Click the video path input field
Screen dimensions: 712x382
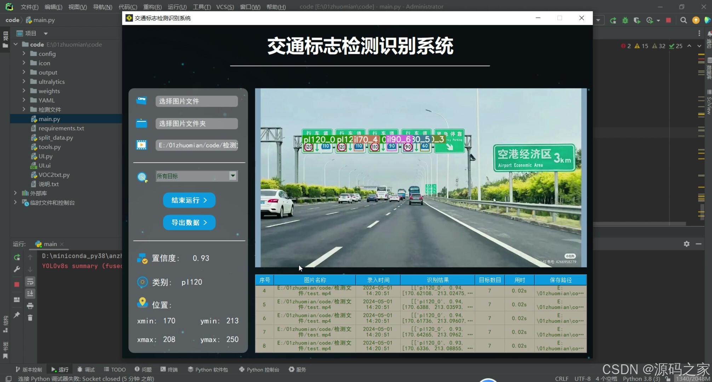point(197,145)
